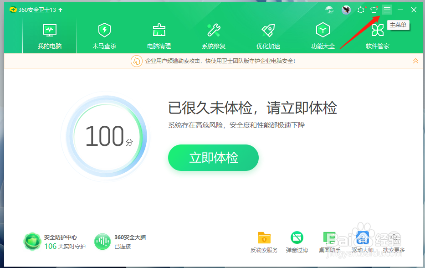
Task: Close the 360安全卫士 window
Action: pyautogui.click(x=414, y=10)
